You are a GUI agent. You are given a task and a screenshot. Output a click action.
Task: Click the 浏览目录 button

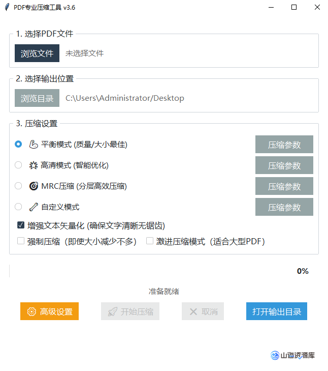(x=37, y=98)
